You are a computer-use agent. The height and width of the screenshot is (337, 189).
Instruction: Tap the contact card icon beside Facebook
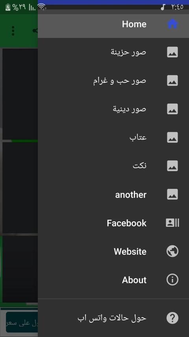(x=172, y=223)
